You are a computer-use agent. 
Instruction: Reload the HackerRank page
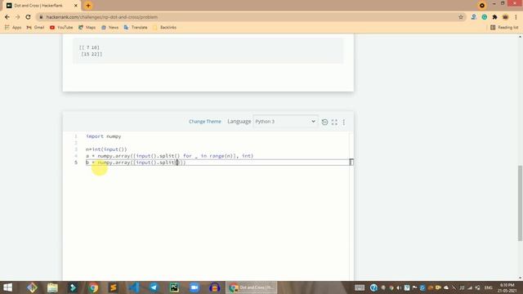coord(28,17)
